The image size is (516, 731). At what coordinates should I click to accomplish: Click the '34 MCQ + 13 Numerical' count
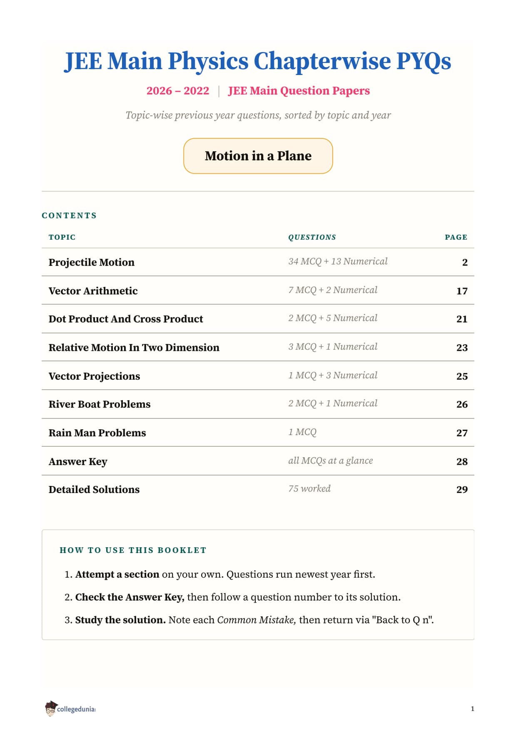click(x=338, y=261)
